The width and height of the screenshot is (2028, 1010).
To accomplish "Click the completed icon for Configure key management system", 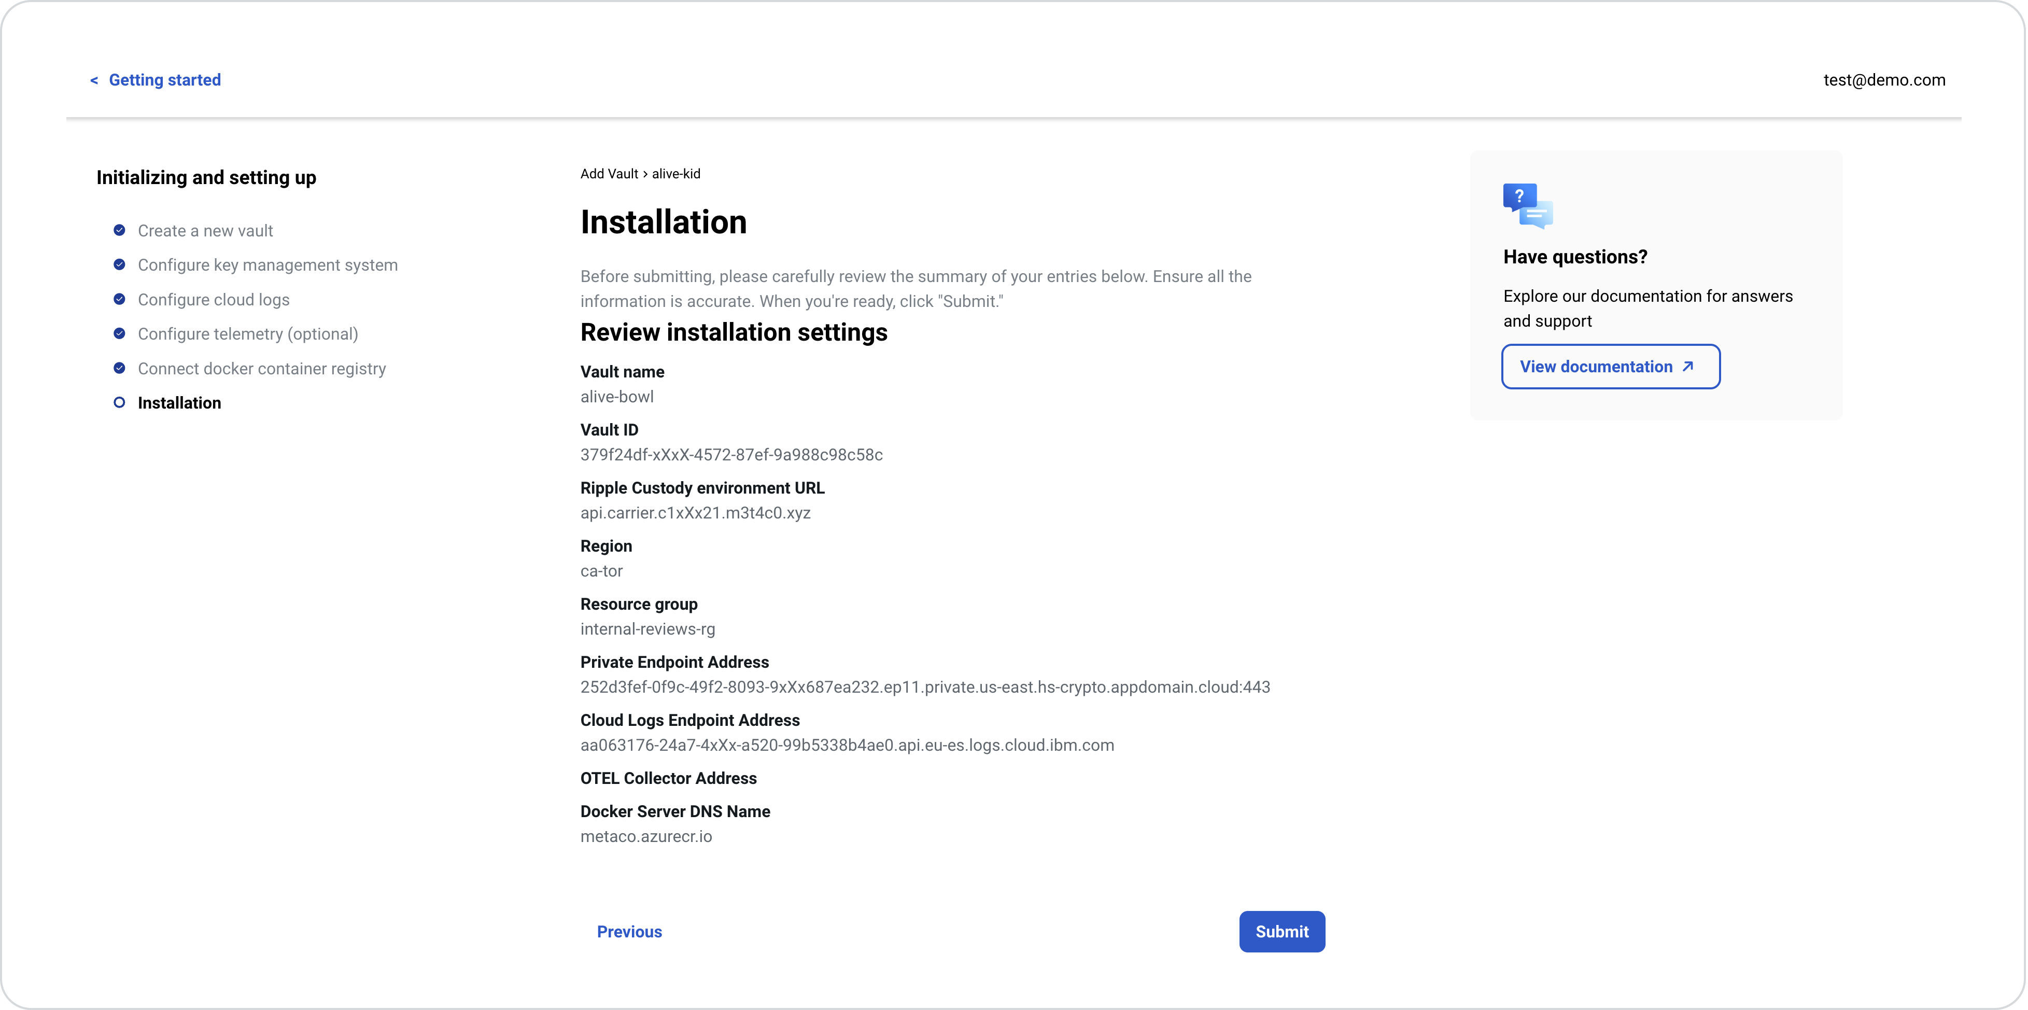I will click(x=119, y=264).
